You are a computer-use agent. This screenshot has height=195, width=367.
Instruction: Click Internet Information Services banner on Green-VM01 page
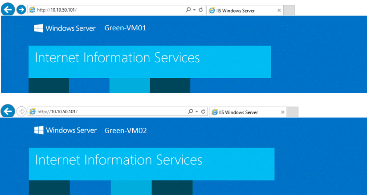coord(150,62)
